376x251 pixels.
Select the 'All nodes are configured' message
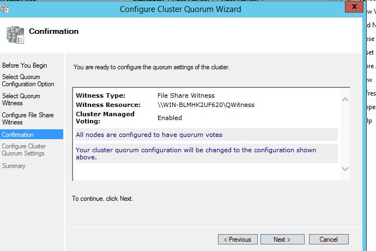[x=149, y=135]
